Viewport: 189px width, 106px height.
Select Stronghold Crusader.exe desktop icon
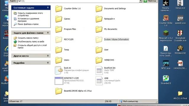pos(180,33)
